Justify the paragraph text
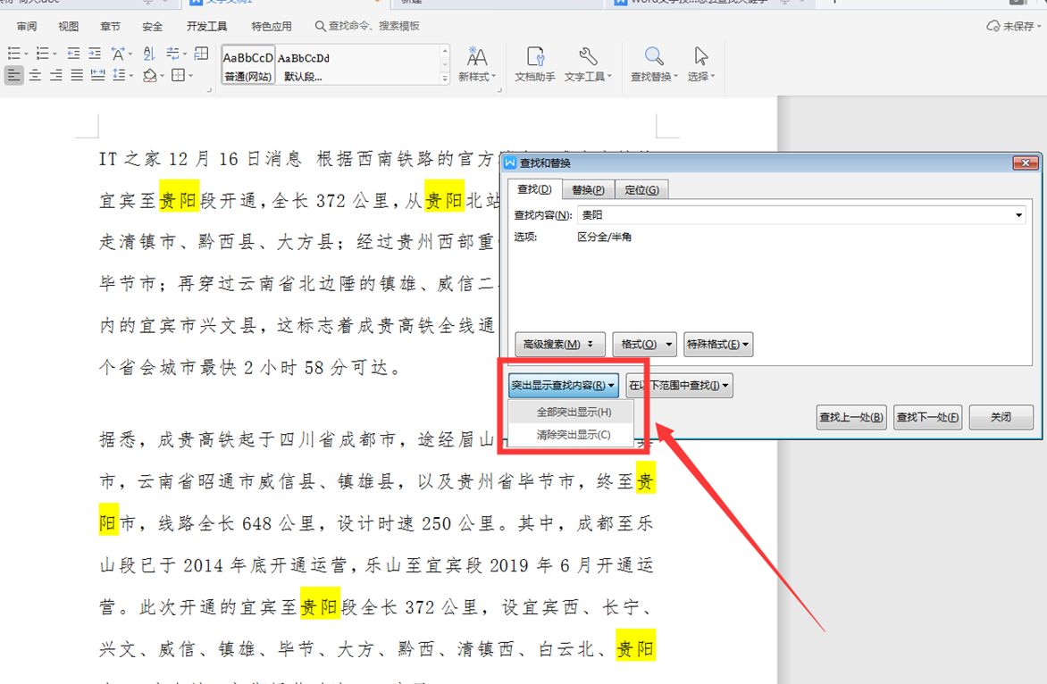The width and height of the screenshot is (1047, 684). tap(77, 75)
